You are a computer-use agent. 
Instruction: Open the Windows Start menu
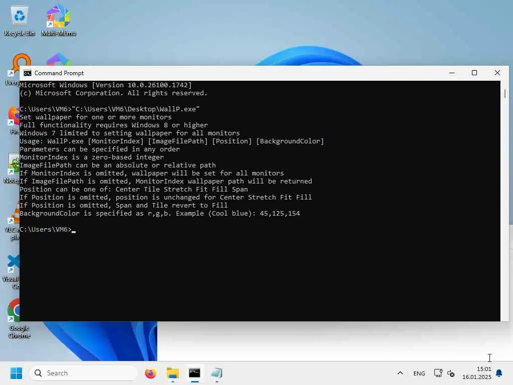coord(16,373)
